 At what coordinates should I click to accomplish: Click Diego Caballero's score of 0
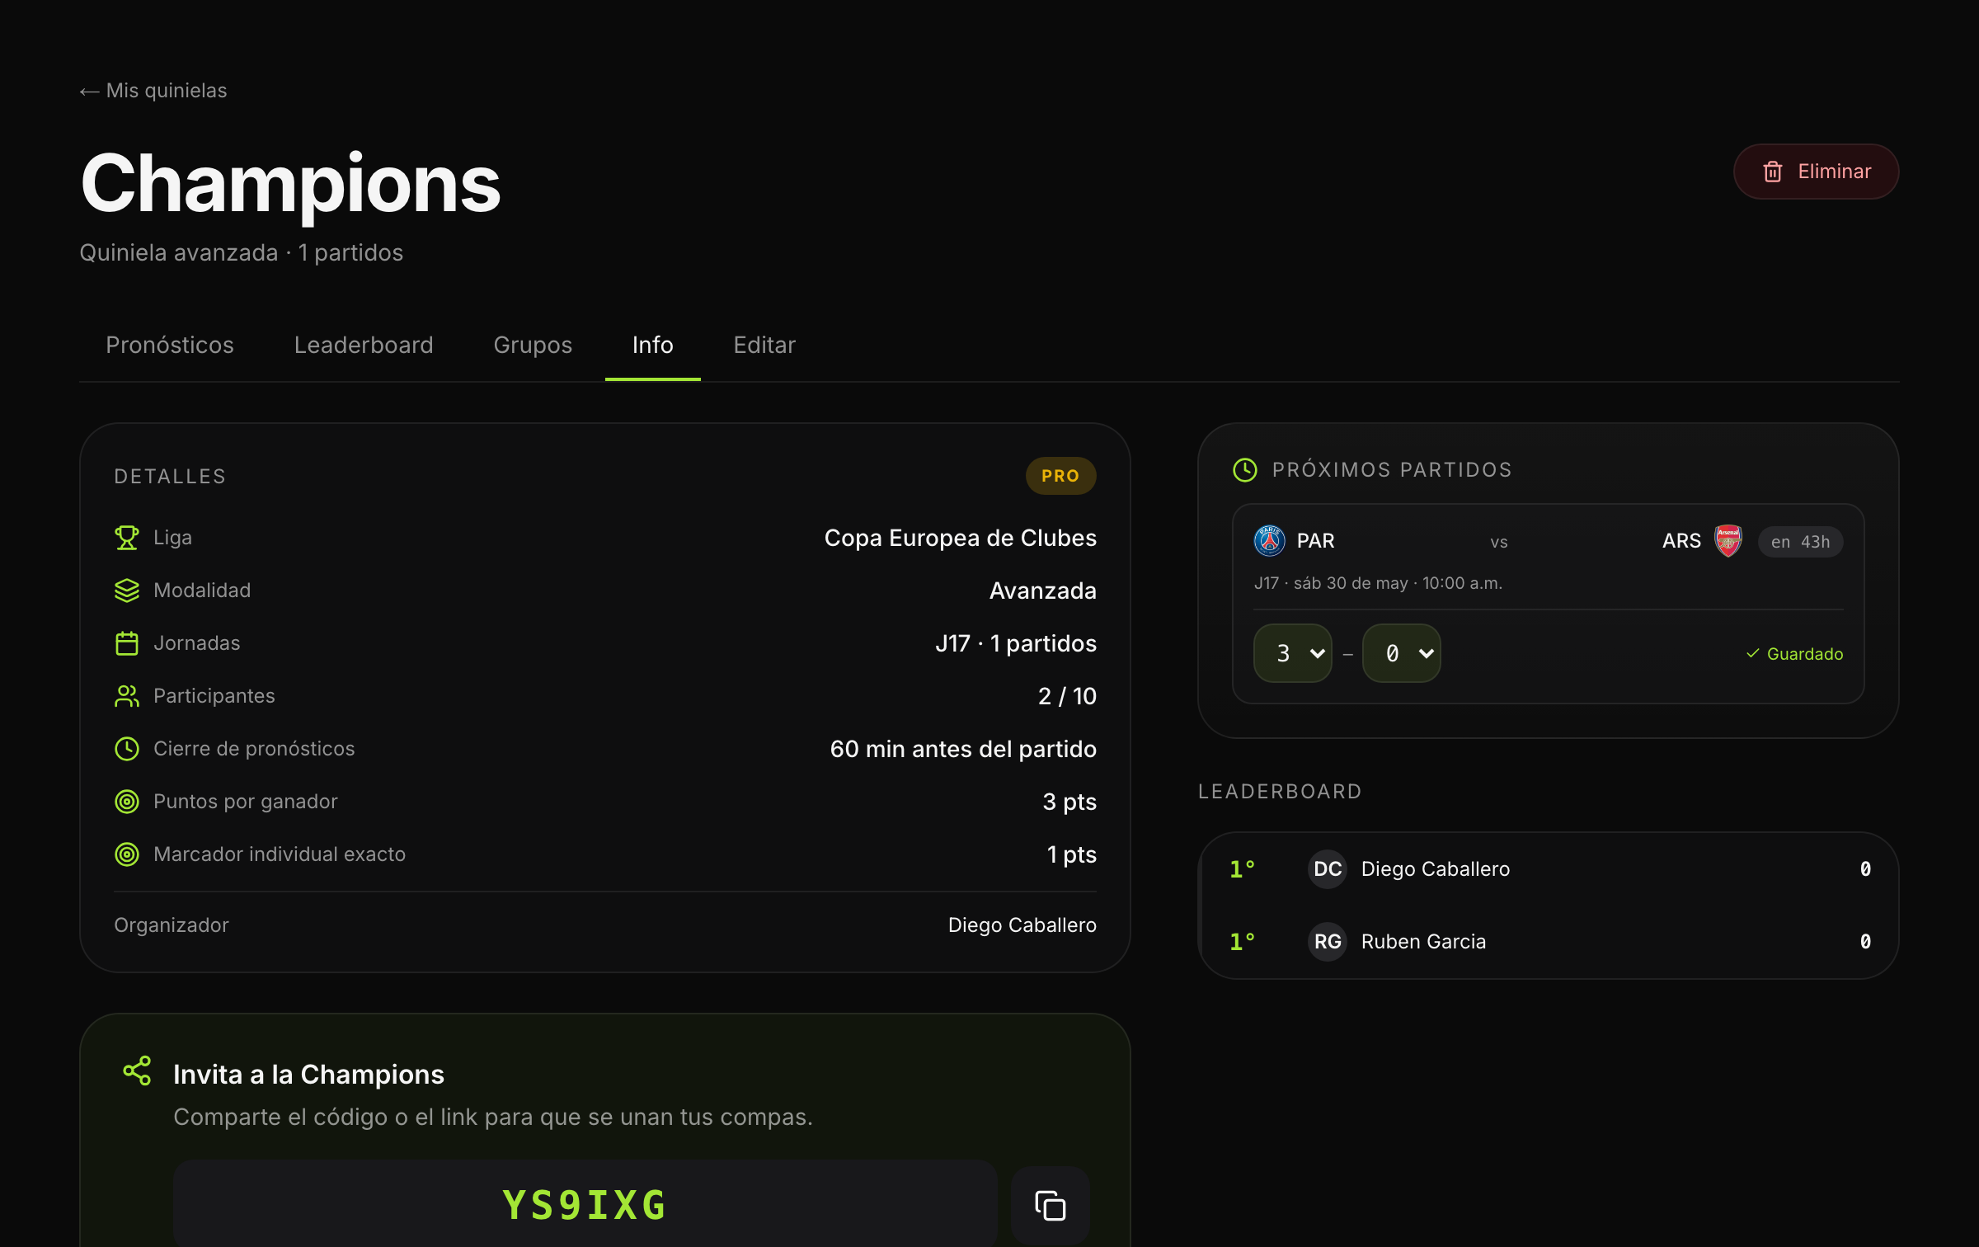pos(1865,869)
